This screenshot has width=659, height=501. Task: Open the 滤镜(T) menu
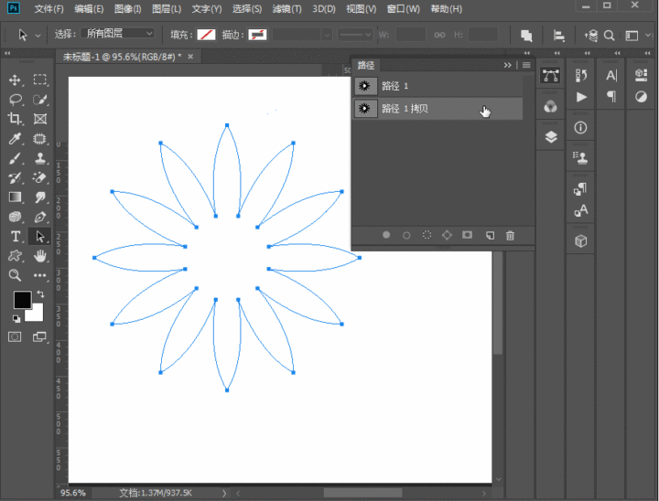[286, 9]
